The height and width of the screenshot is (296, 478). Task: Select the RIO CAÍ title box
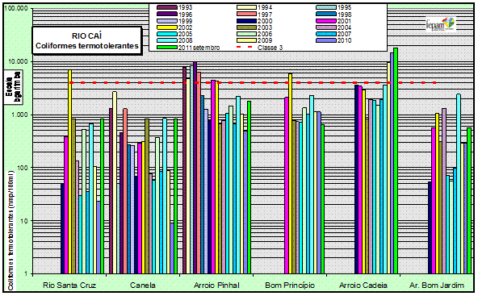pos(87,41)
